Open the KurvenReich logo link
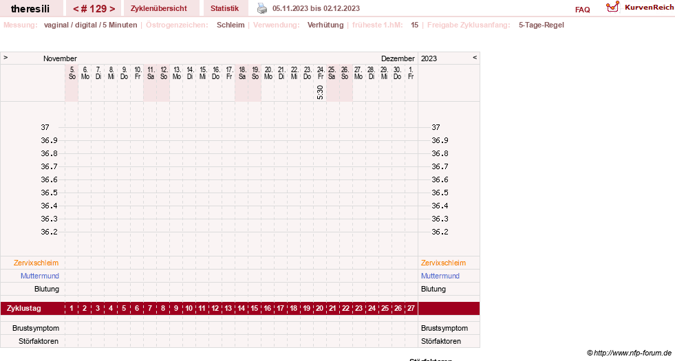Screen dimensions: 675x361 (640, 8)
